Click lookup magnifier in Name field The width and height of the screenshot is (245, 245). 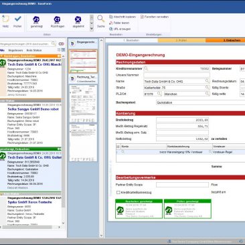pyautogui.click(x=208, y=81)
